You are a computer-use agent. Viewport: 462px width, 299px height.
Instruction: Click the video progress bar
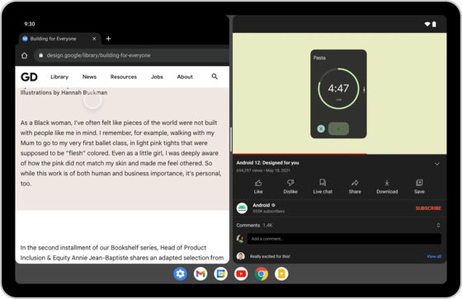[x=339, y=154]
